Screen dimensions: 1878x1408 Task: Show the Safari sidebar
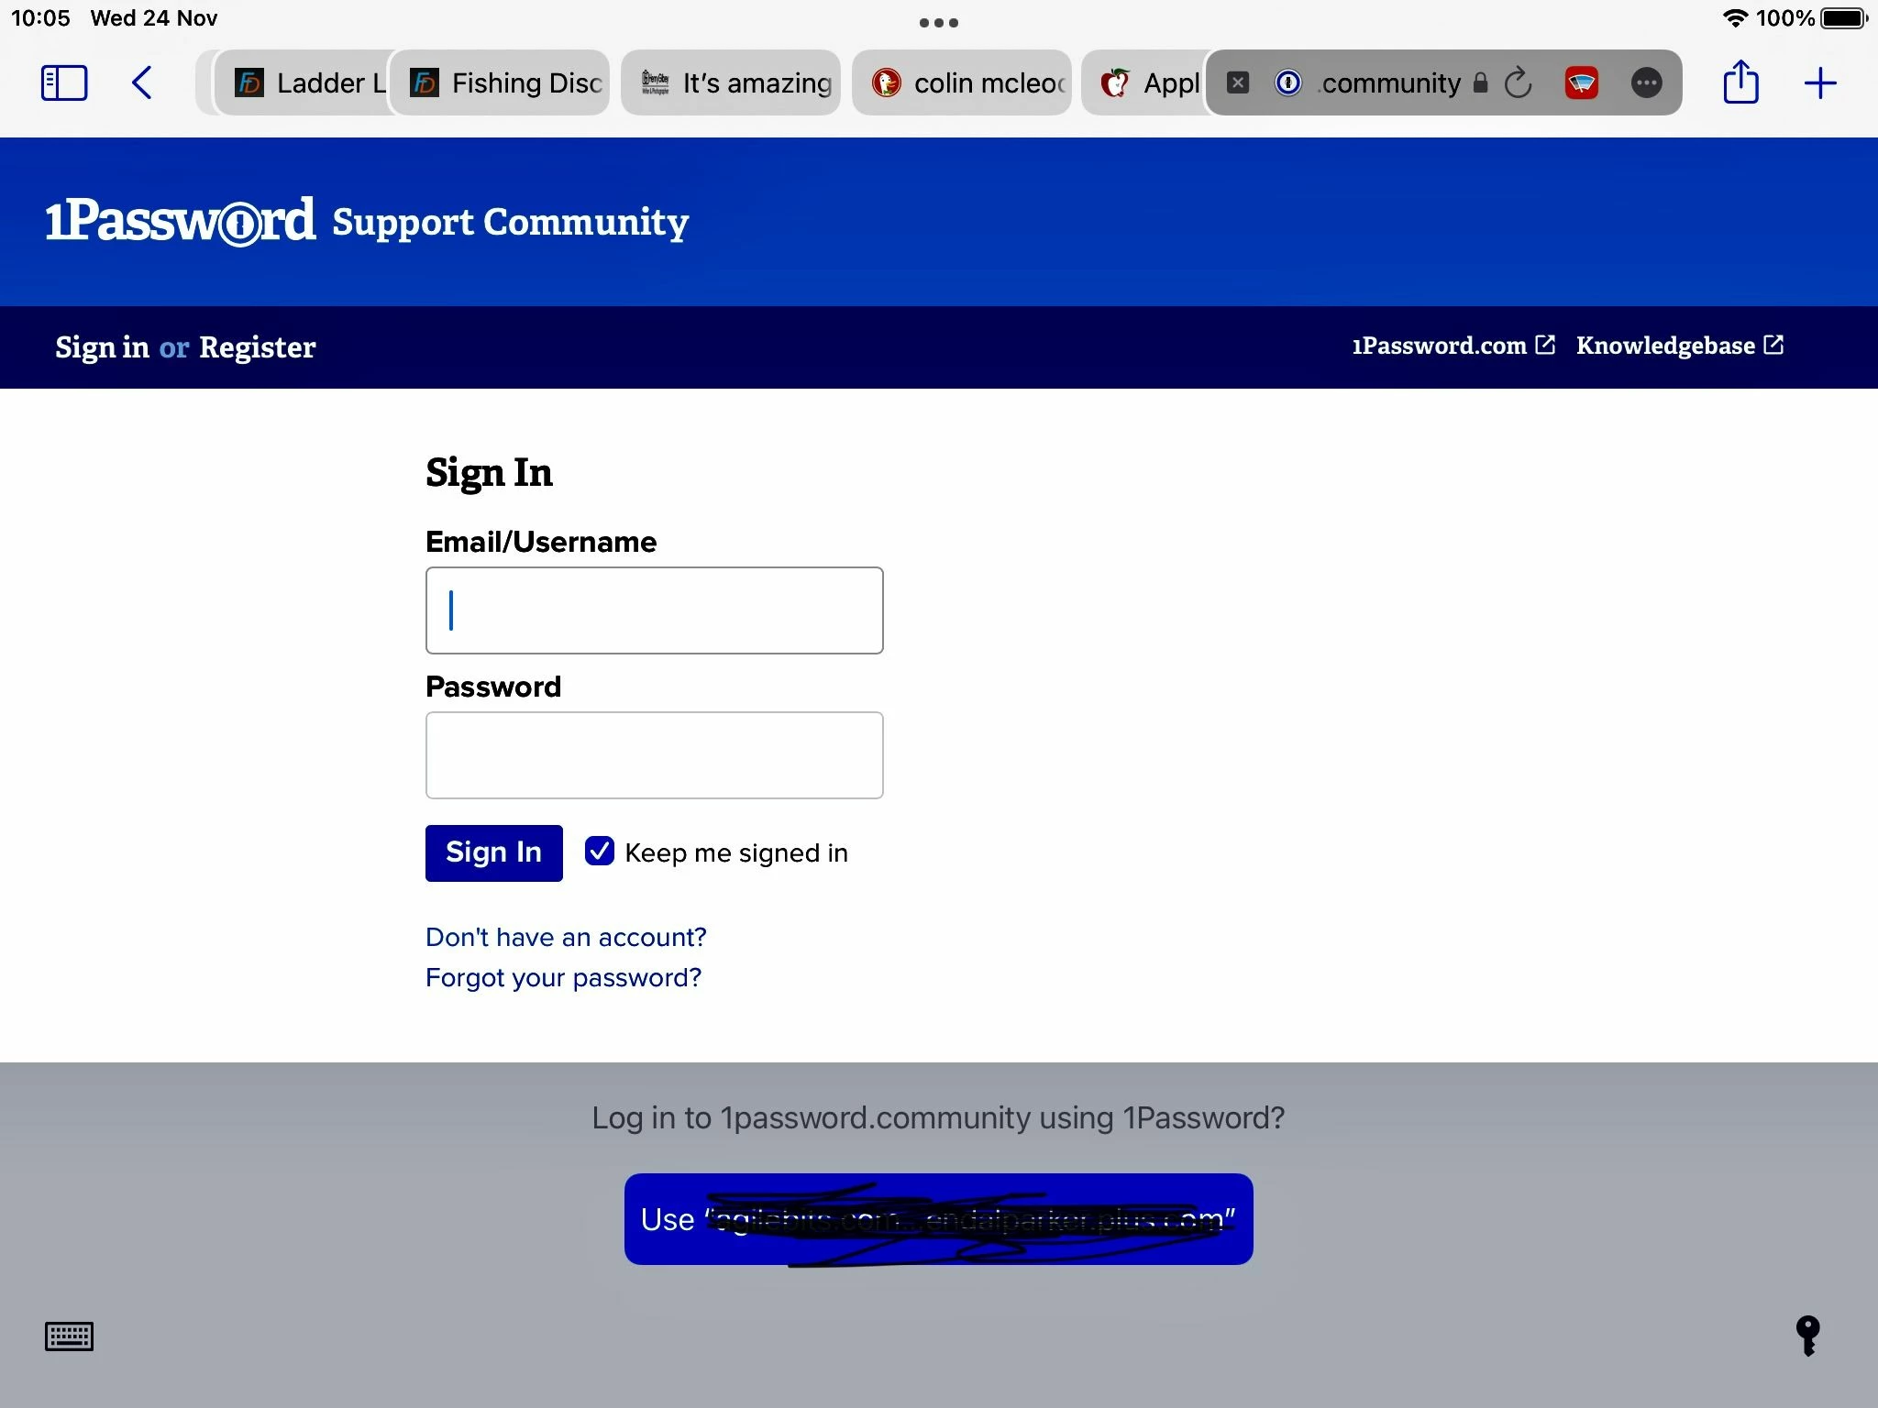click(x=64, y=82)
